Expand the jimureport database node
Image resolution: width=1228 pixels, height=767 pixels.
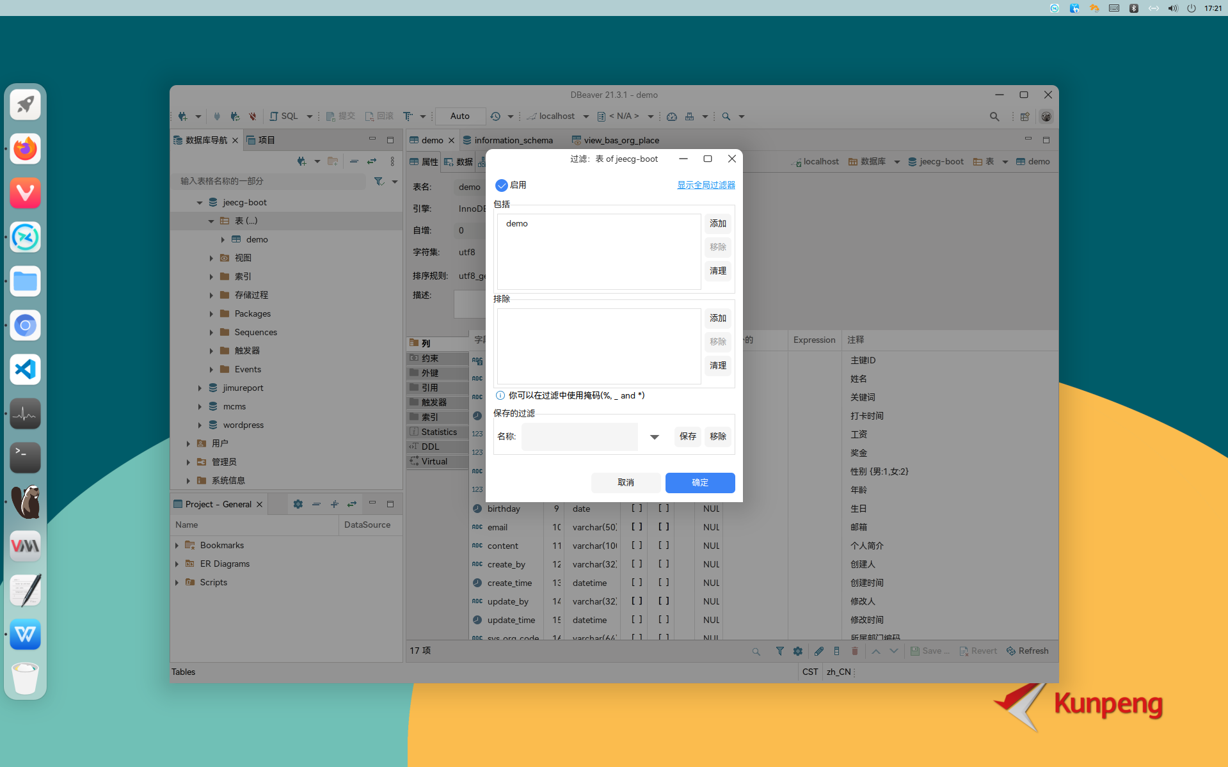point(200,388)
